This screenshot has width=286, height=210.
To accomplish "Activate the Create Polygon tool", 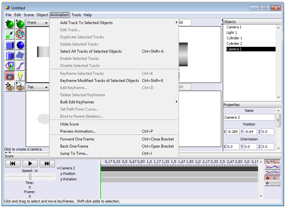I will coord(10,66).
